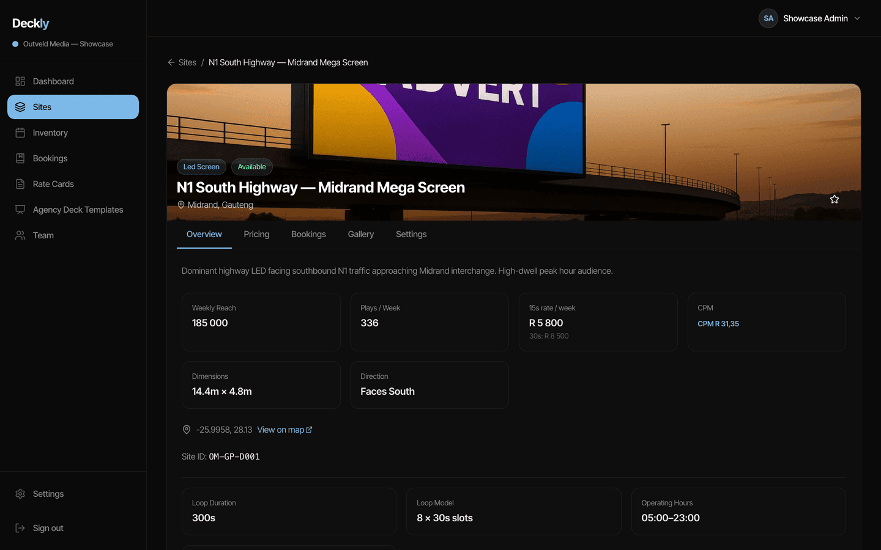Viewport: 881px width, 550px height.
Task: Click the Agency Deck Templates presentation icon
Action: point(20,210)
